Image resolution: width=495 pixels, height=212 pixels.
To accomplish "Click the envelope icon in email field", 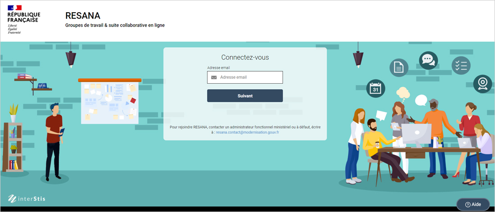I will (214, 77).
